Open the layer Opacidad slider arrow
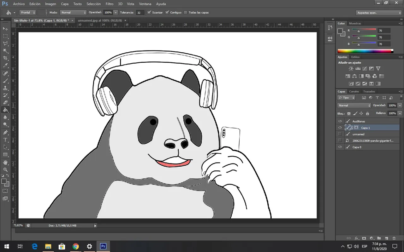The width and height of the screenshot is (404, 252). tap(400, 106)
